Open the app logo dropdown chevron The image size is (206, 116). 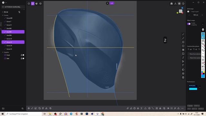click(6, 3)
